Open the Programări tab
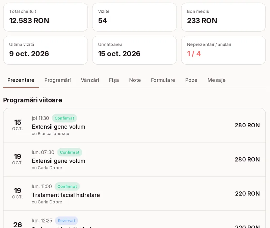Screen dimensions: 270x228 (57, 80)
